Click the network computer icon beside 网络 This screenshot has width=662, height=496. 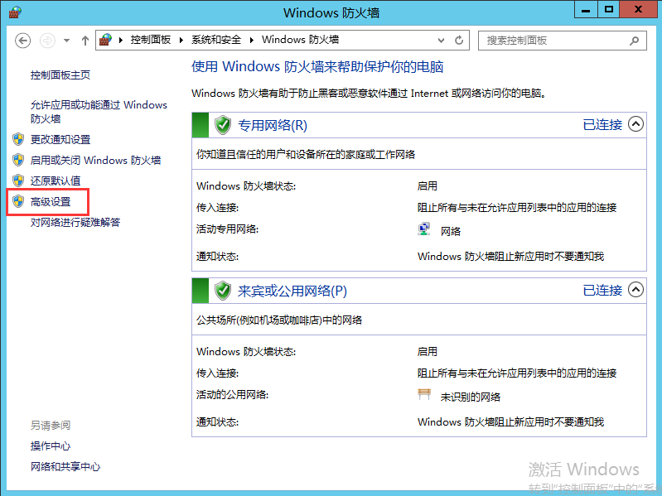pos(424,229)
